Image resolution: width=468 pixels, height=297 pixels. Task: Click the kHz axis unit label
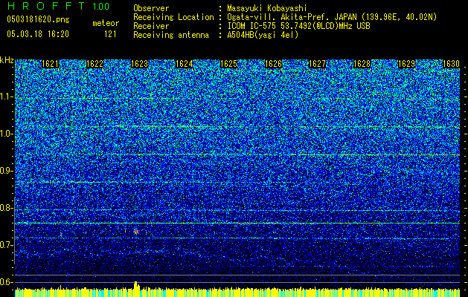(x=7, y=60)
